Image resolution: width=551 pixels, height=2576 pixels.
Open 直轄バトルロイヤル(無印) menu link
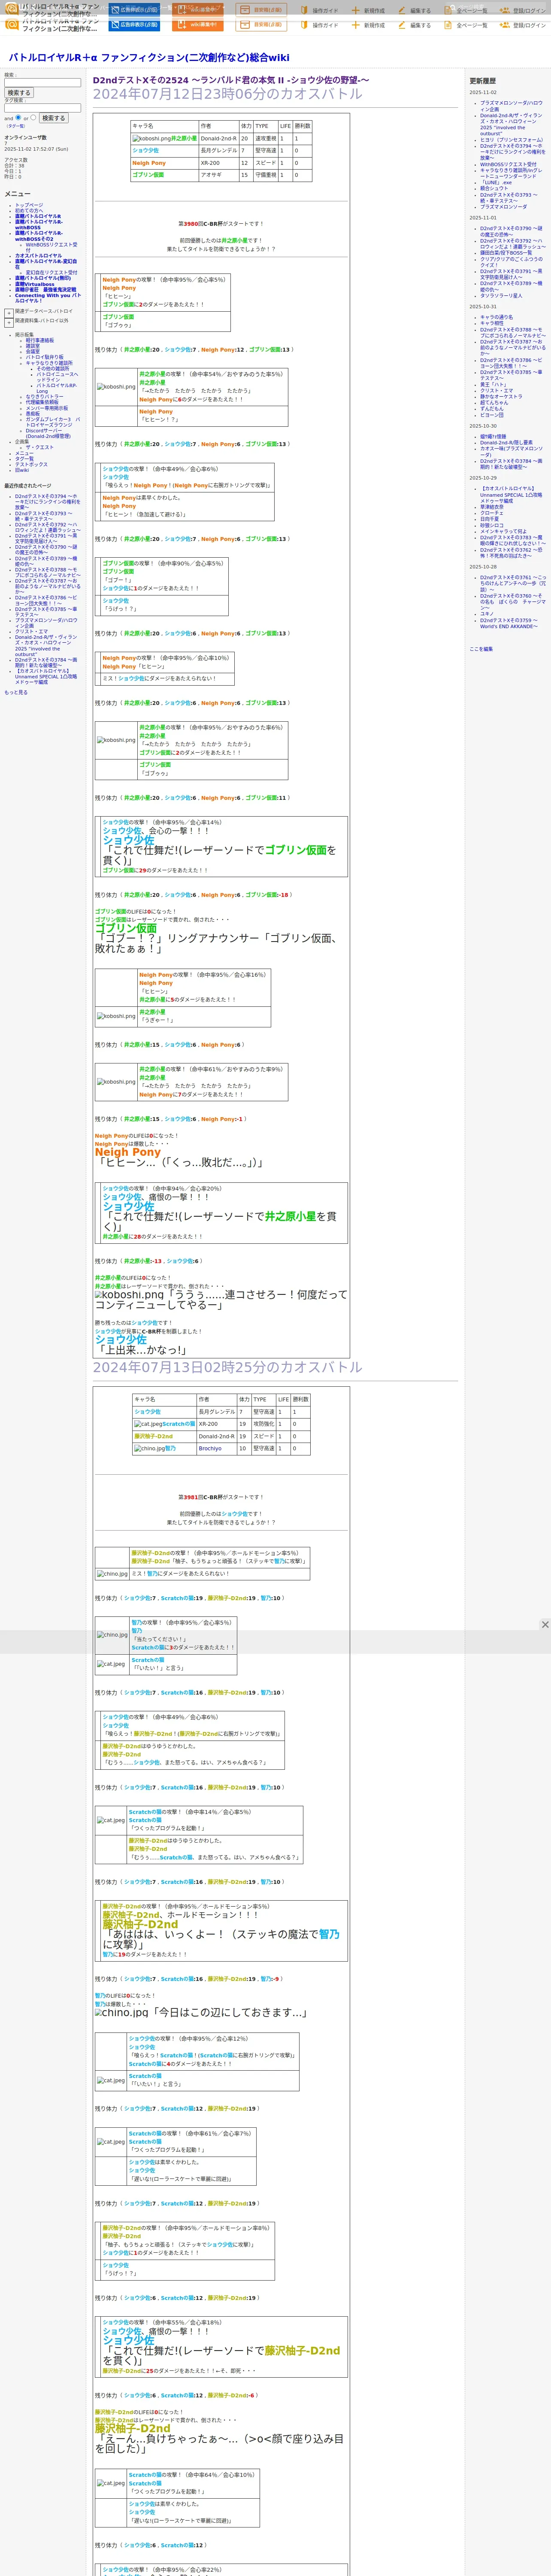pyautogui.click(x=43, y=278)
